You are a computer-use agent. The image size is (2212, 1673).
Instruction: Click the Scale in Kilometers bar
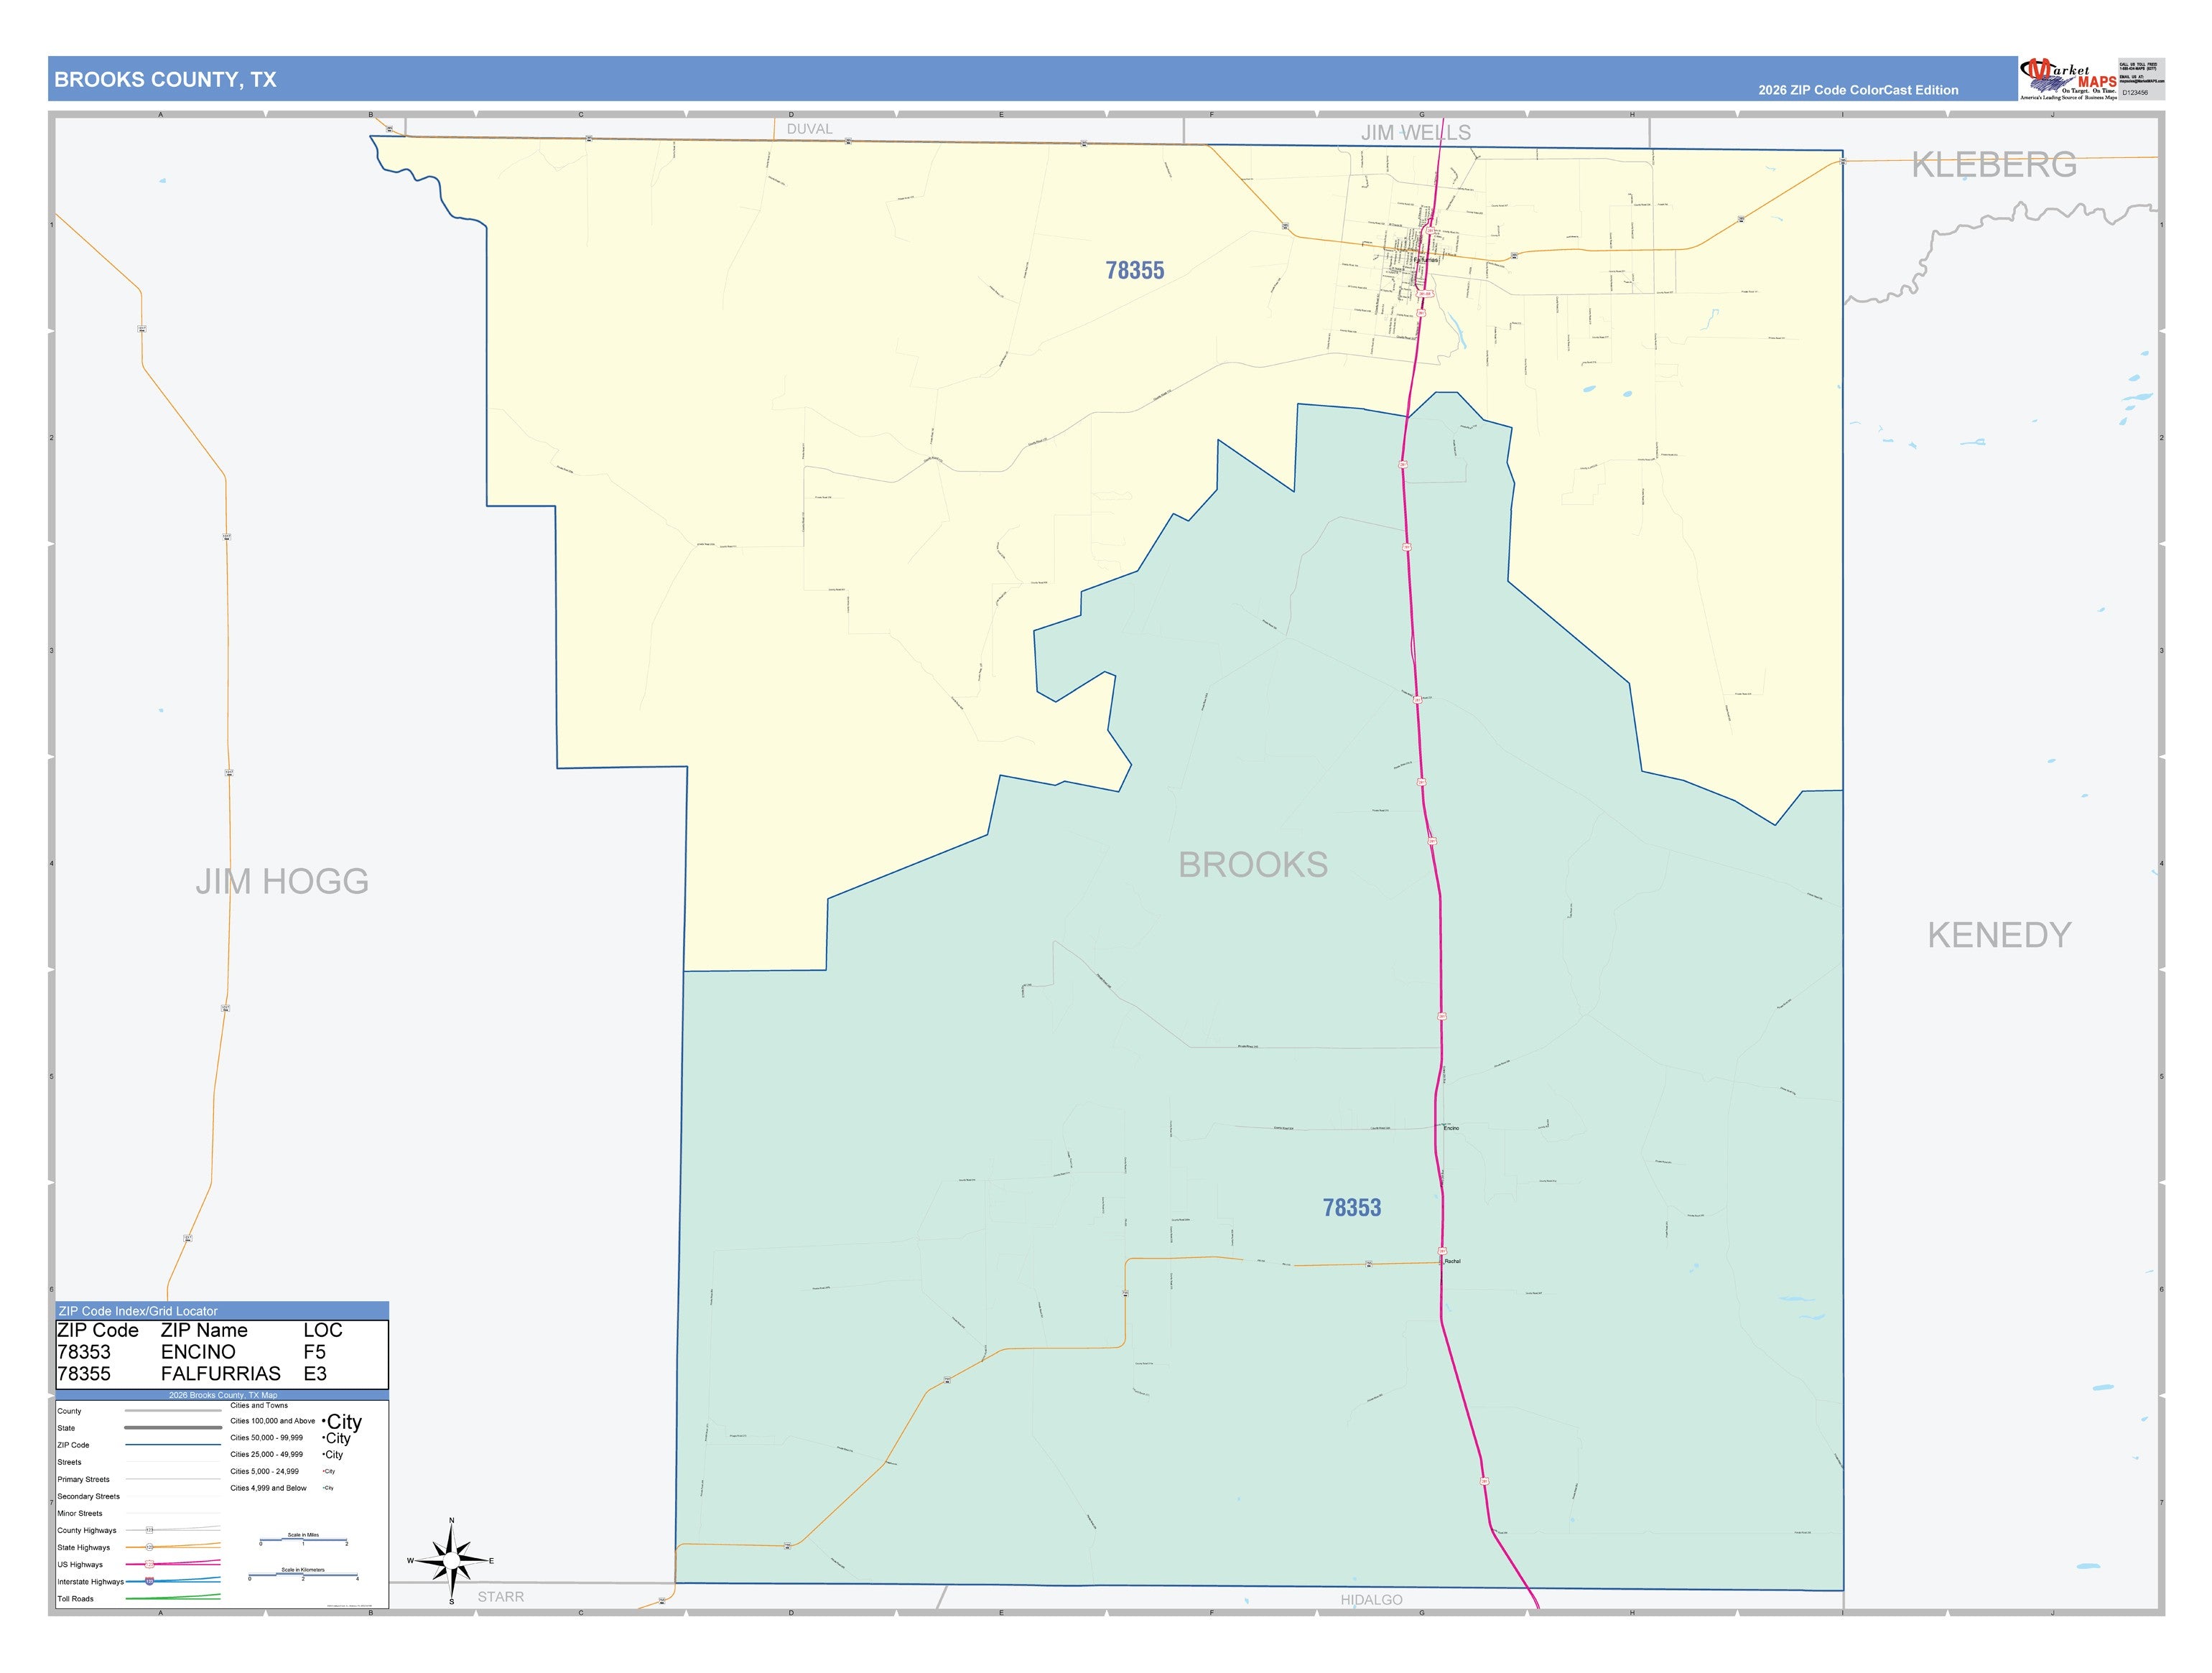[303, 1575]
